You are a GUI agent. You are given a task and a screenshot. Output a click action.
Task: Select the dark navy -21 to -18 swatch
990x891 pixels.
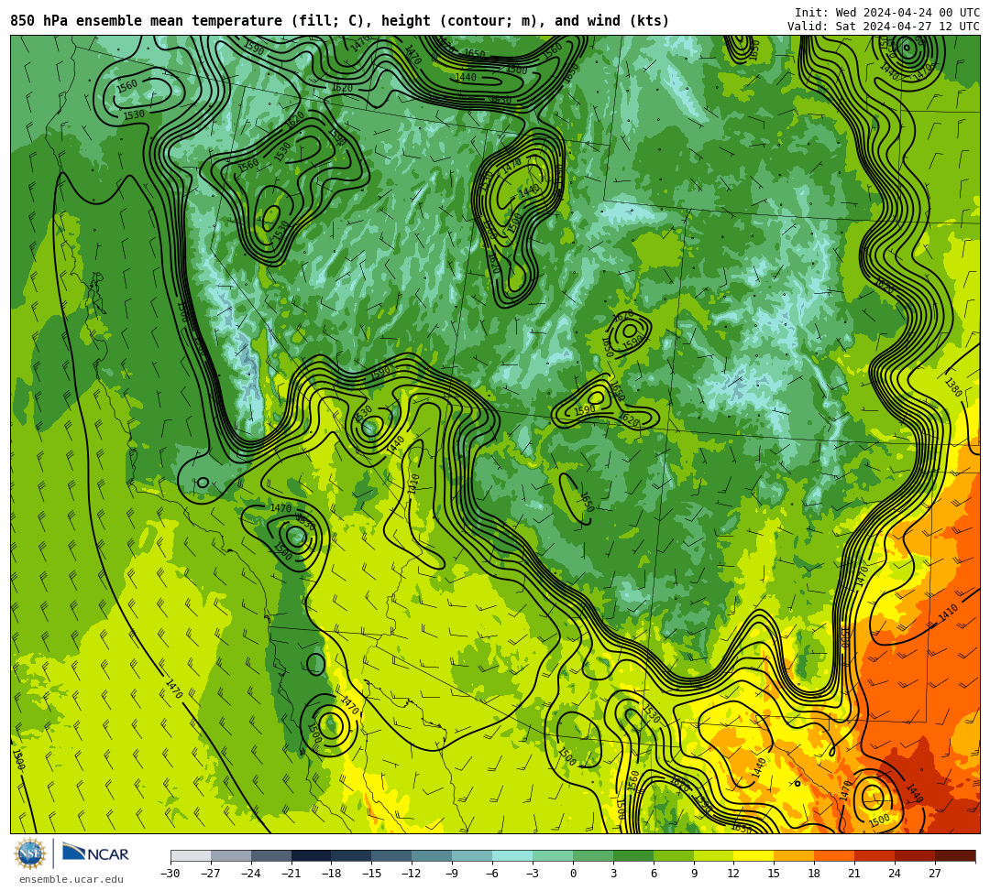(312, 855)
